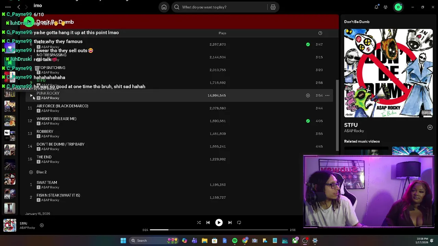Open File Explorer from taskbar
438x246 pixels.
pyautogui.click(x=204, y=241)
